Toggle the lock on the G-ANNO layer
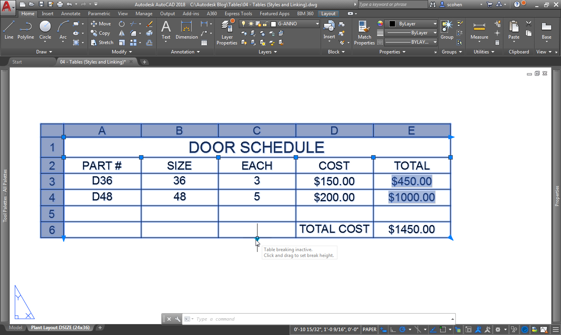Screen dimensions: 561x335 coord(265,23)
